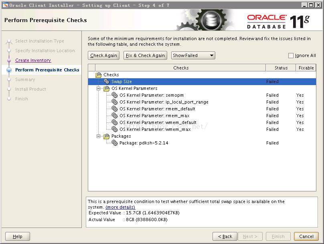Click the Checks root folder icon
324x244 pixels.
pos(99,75)
